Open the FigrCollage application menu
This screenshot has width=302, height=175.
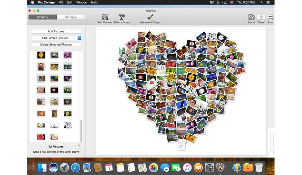click(46, 2)
